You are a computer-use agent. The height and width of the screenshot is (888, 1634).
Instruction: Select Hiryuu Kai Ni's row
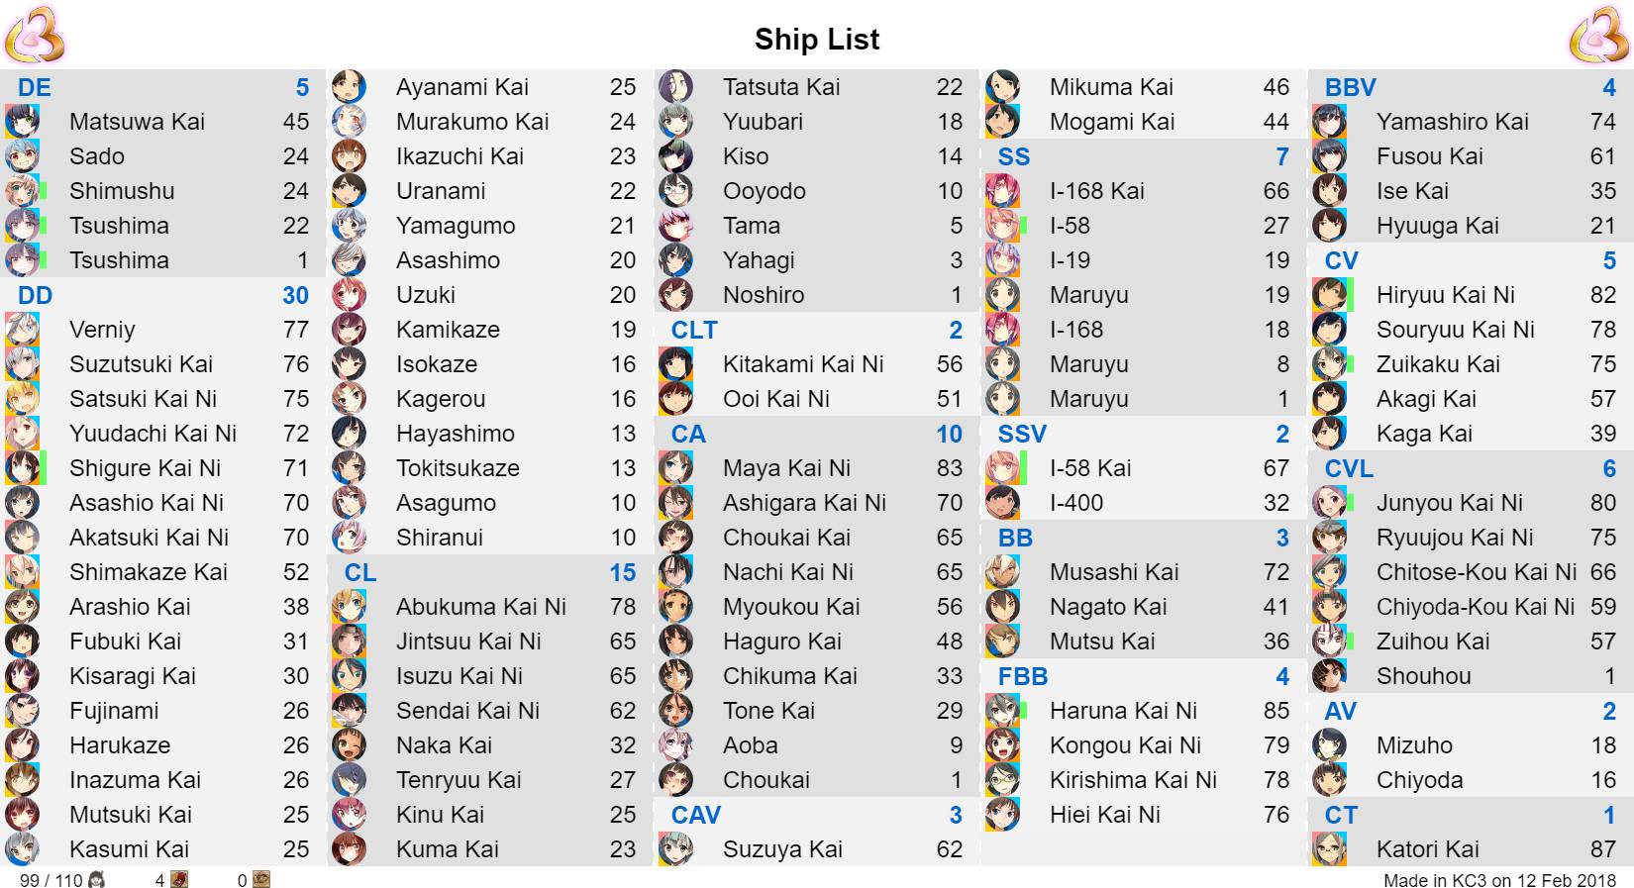pyautogui.click(x=1471, y=295)
